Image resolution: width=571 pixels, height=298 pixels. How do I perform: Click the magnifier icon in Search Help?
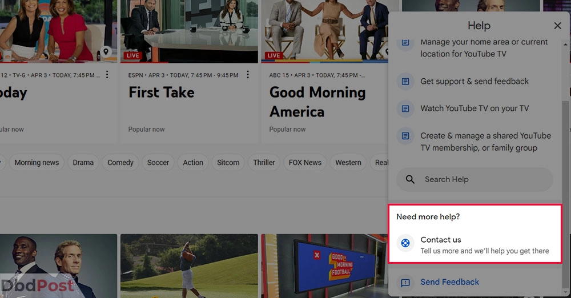[410, 179]
